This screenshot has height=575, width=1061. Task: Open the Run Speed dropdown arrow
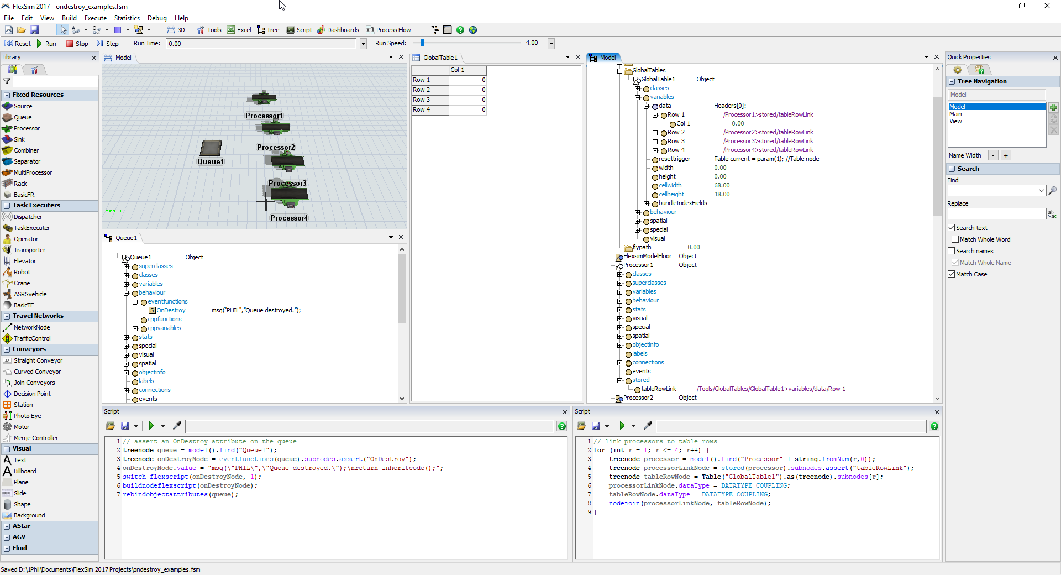coord(551,44)
